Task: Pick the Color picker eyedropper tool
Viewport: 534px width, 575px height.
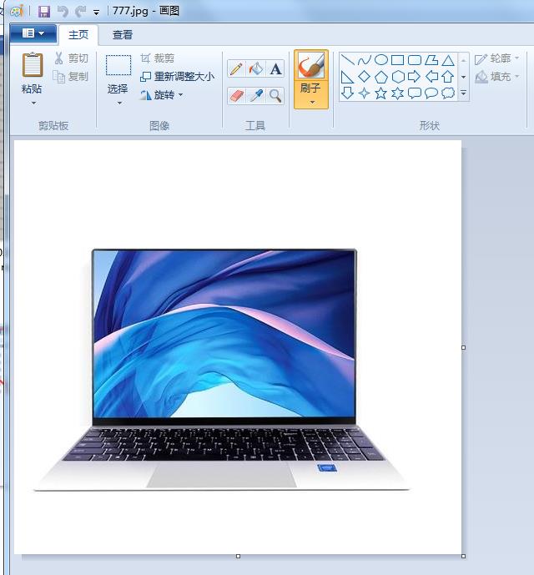Action: pyautogui.click(x=256, y=96)
